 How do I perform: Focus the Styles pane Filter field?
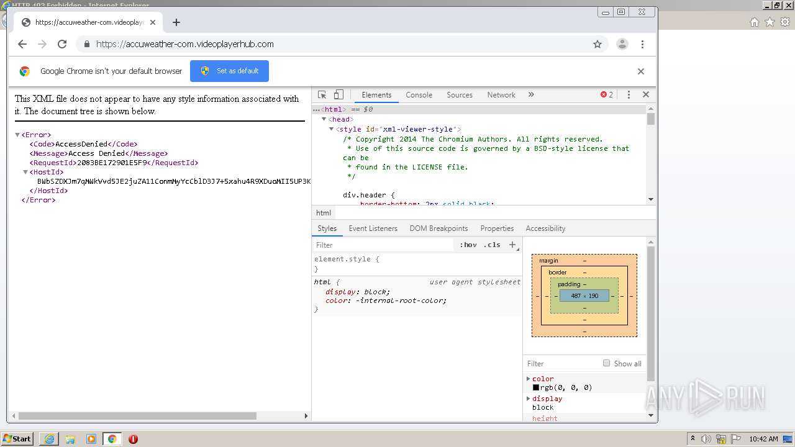click(384, 245)
